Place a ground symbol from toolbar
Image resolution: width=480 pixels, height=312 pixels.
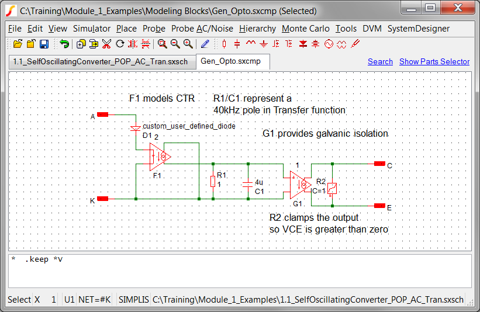tap(264, 44)
